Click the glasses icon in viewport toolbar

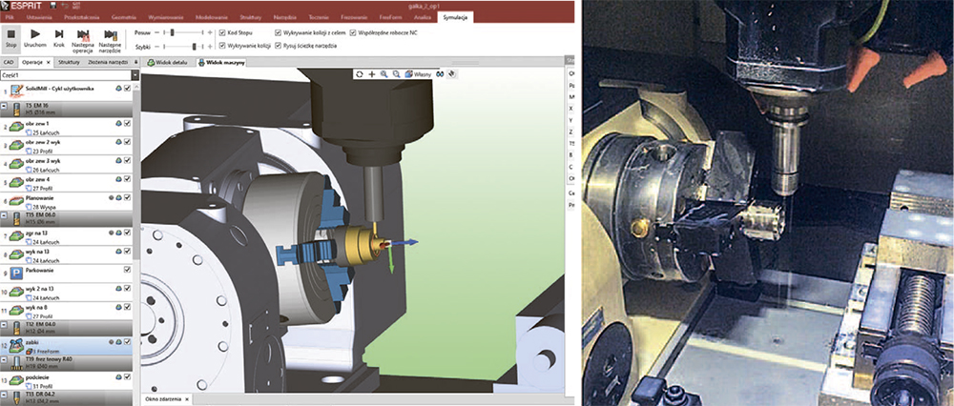[x=439, y=74]
